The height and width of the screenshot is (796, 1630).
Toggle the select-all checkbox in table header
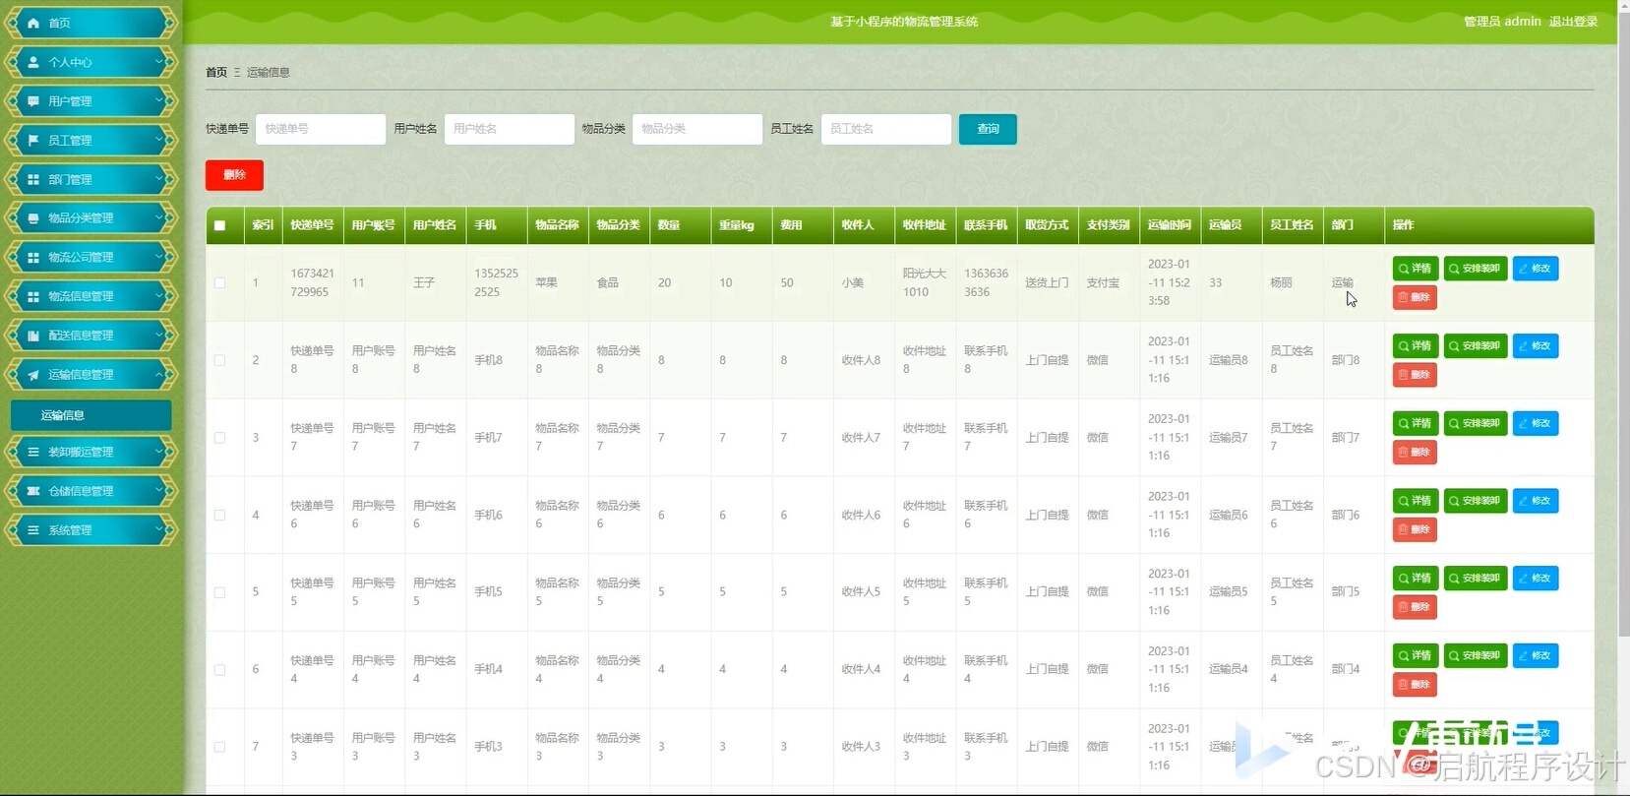219,225
